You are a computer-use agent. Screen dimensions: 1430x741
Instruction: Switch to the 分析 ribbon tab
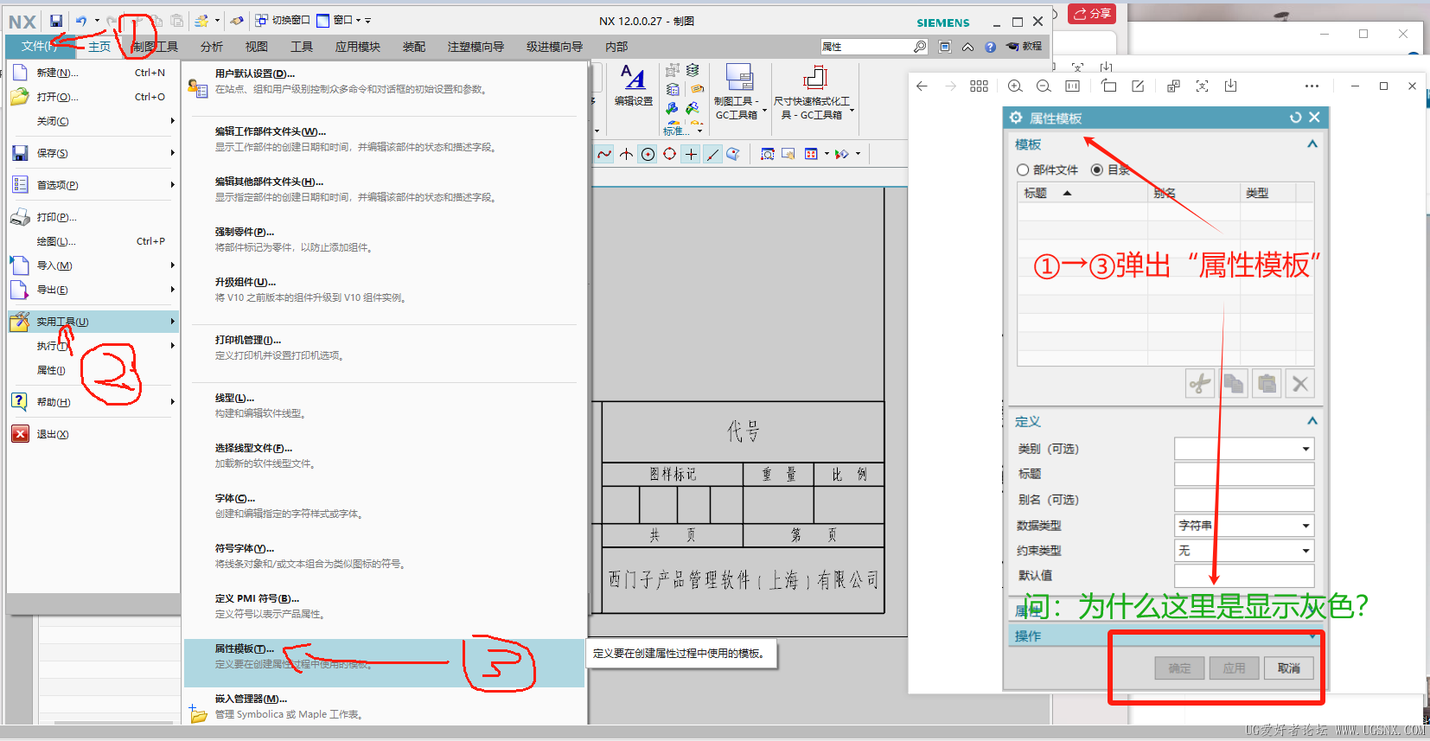(x=212, y=47)
